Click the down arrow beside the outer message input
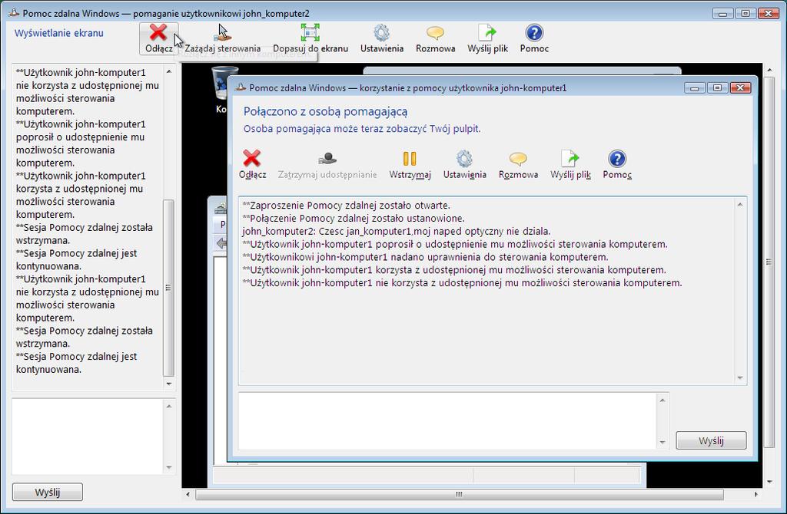The width and height of the screenshot is (787, 514). coord(168,467)
